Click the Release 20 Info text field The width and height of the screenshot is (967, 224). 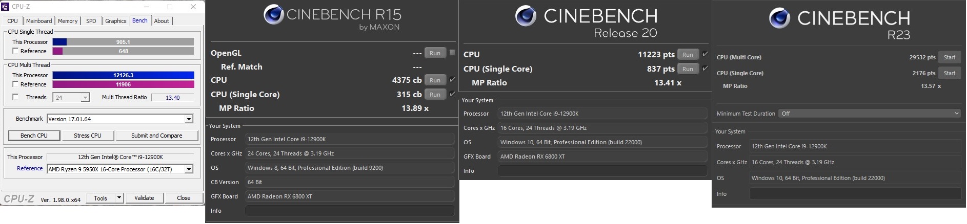(x=602, y=171)
